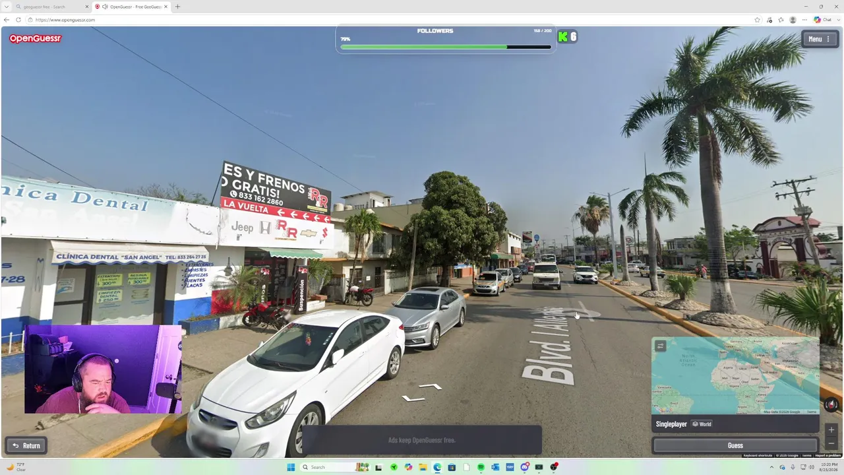Zoom in with the plus button
Viewport: 844px width, 475px height.
(x=831, y=430)
